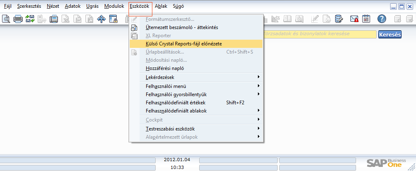Minimize the SAP Business One window
This screenshot has width=416, height=171.
click(x=393, y=7)
